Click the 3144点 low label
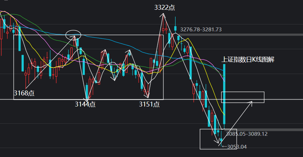 coord(85,104)
